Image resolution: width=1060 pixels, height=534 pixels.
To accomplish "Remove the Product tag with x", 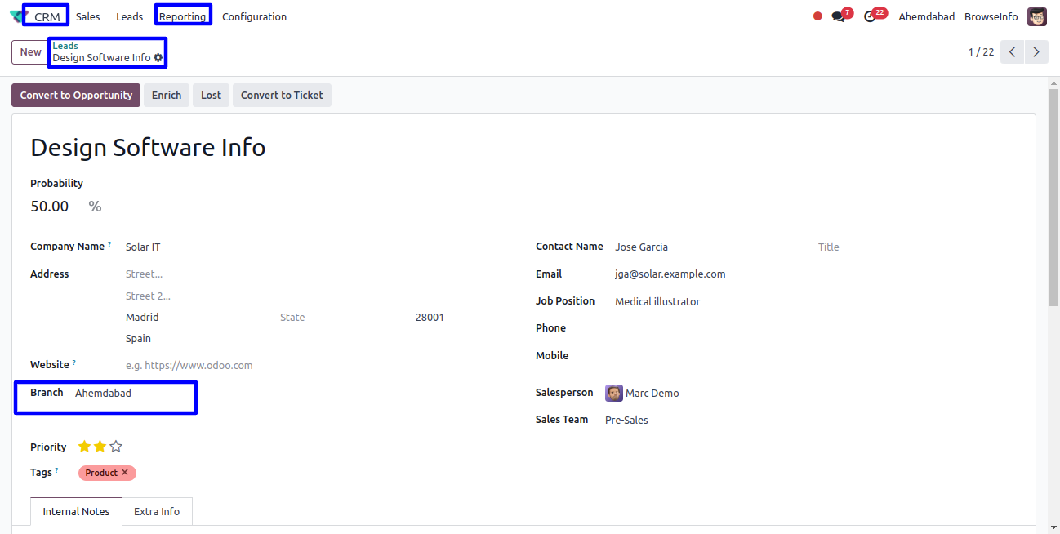I will pos(125,473).
